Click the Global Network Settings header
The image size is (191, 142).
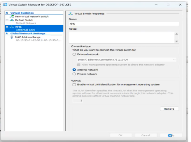click(28, 33)
